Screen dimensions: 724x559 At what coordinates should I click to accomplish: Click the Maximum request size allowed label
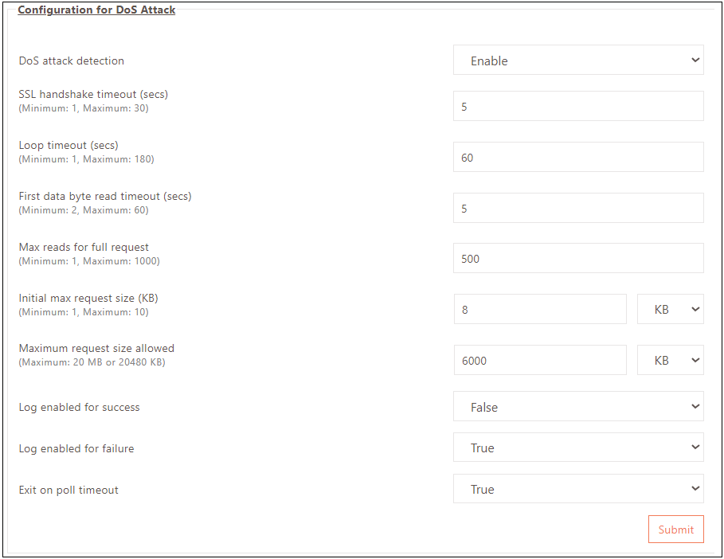96,348
